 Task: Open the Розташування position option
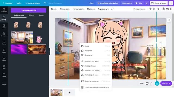139,9
